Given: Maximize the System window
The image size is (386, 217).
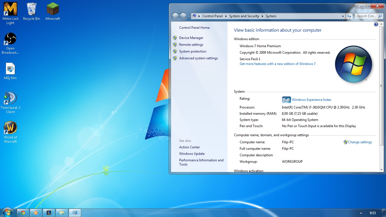Looking at the screenshot, I should [x=367, y=6].
